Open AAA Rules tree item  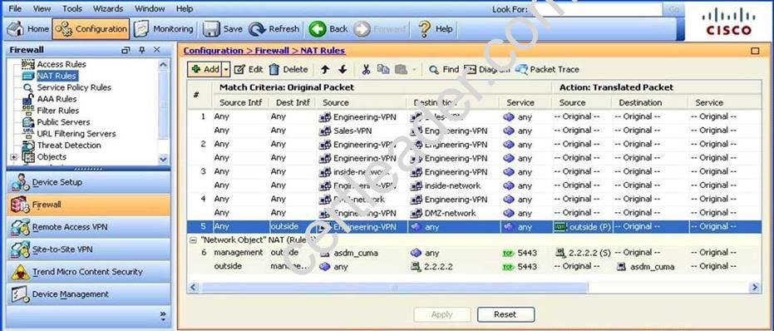[x=57, y=99]
